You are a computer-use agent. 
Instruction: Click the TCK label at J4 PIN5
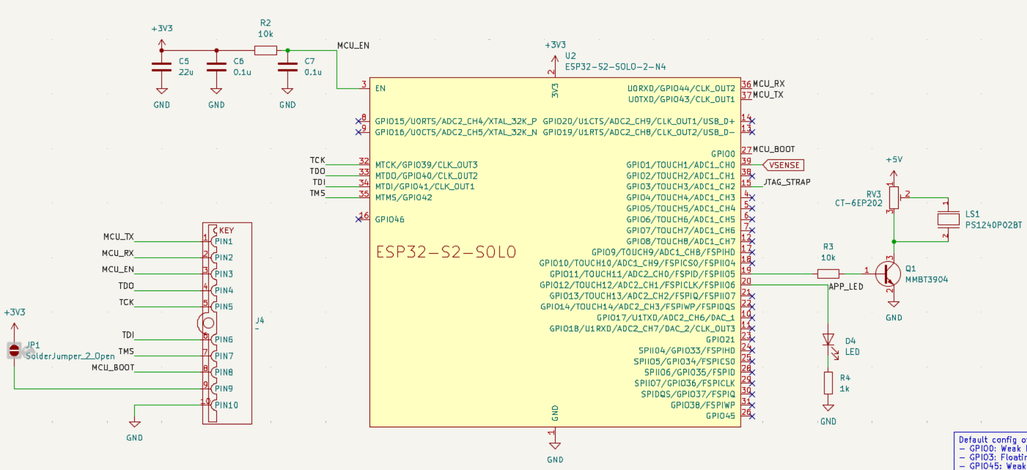tap(126, 302)
